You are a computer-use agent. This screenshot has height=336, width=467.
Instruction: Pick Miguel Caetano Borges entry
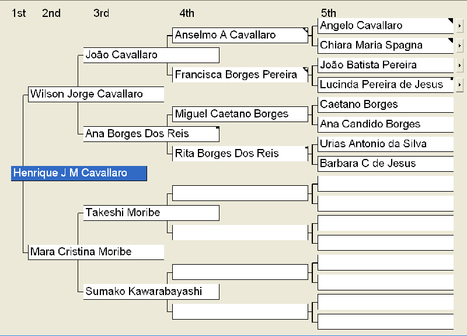point(240,114)
